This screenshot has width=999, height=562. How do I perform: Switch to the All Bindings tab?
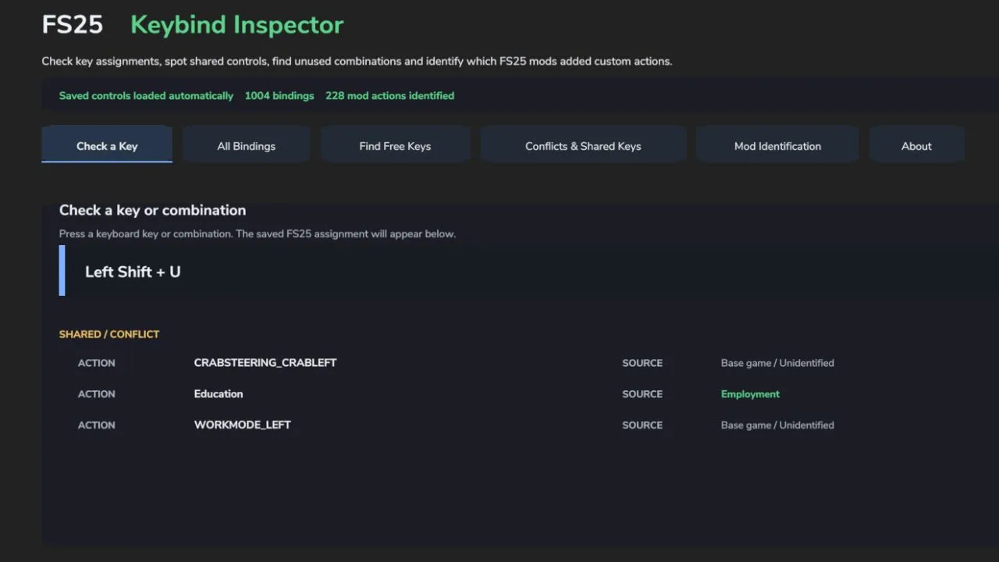tap(246, 145)
